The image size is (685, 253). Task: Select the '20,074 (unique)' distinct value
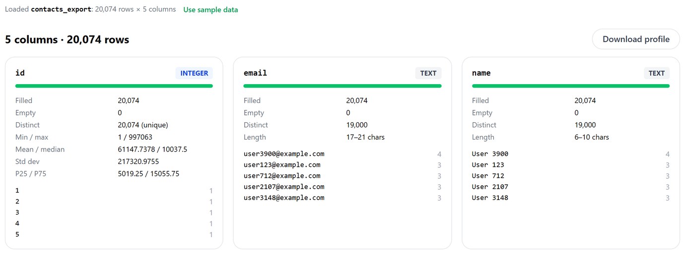pos(143,125)
